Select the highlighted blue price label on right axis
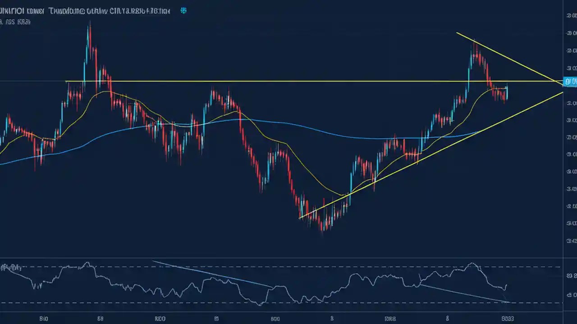The height and width of the screenshot is (324, 577). pos(569,81)
